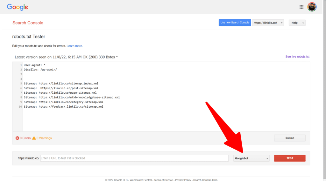
Task: Open the https://linkilo.co/ property dropdown
Action: click(268, 23)
